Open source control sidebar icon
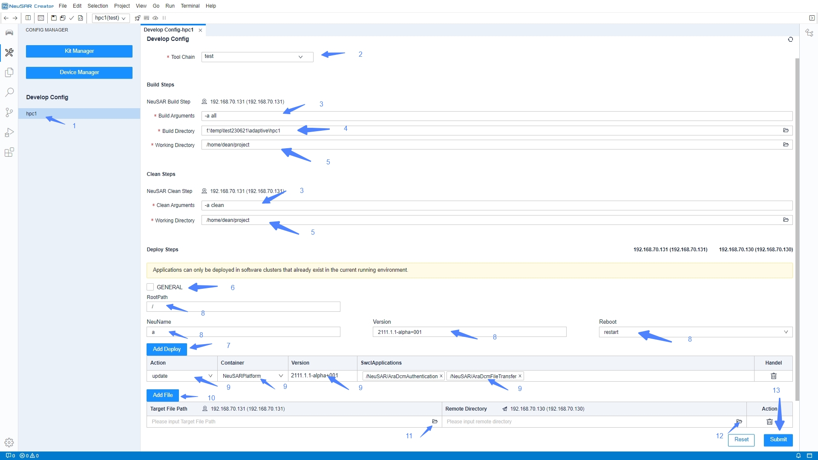Screen dimensions: 818x460 pos(9,112)
